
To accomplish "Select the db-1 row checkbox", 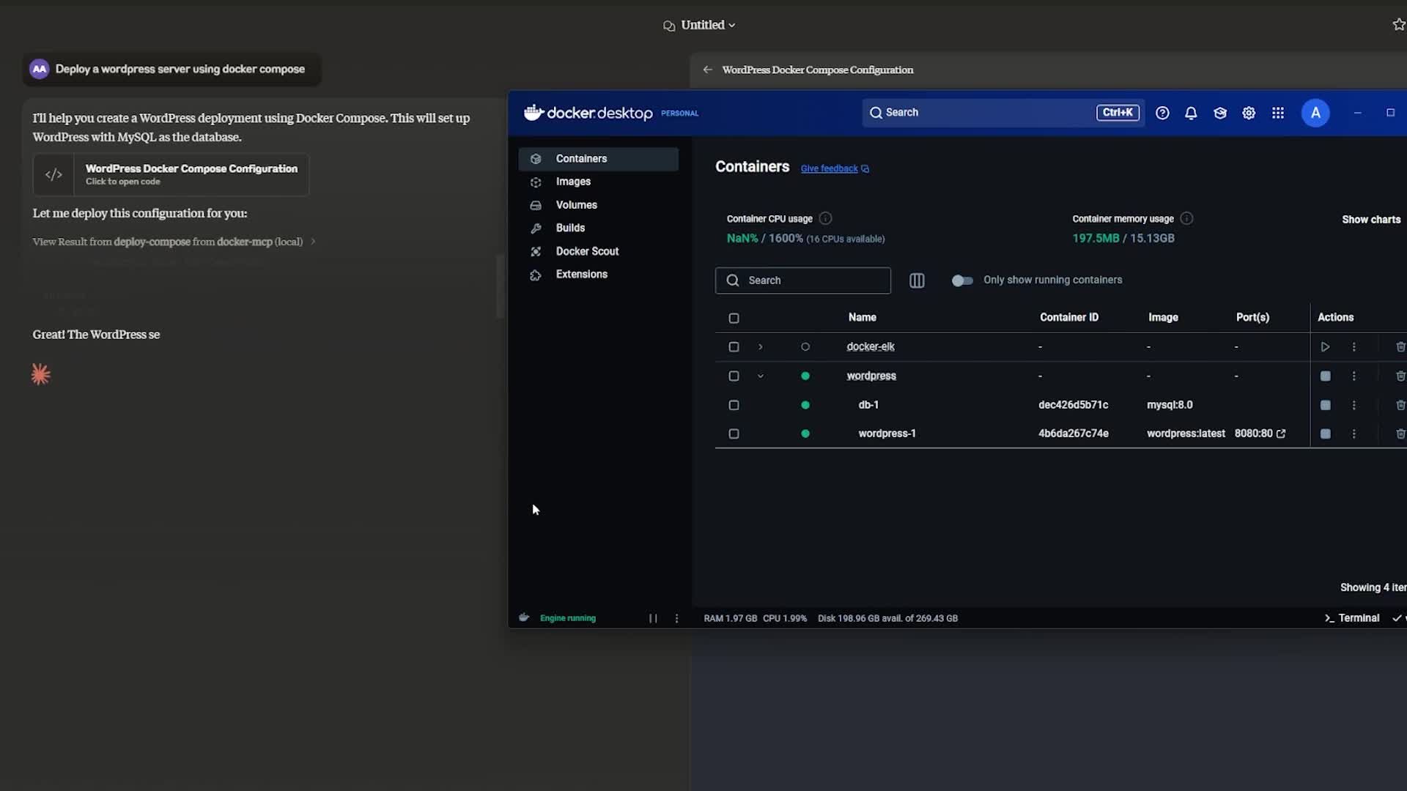I will tap(734, 405).
